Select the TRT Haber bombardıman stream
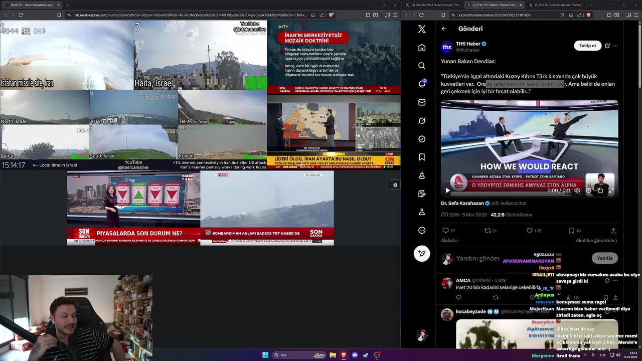The height and width of the screenshot is (361, 642). (x=267, y=208)
